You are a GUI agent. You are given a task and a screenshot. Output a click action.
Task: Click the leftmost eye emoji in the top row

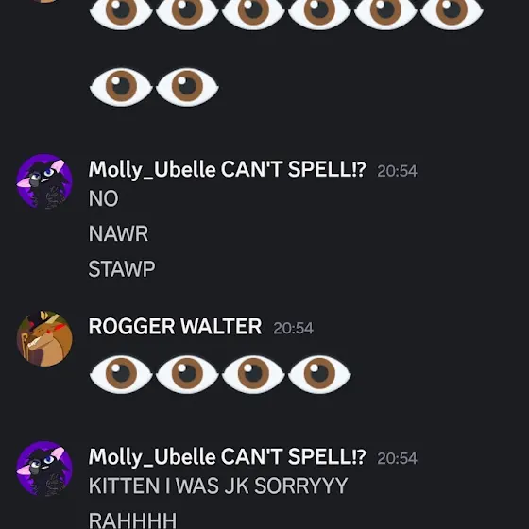coord(121,11)
